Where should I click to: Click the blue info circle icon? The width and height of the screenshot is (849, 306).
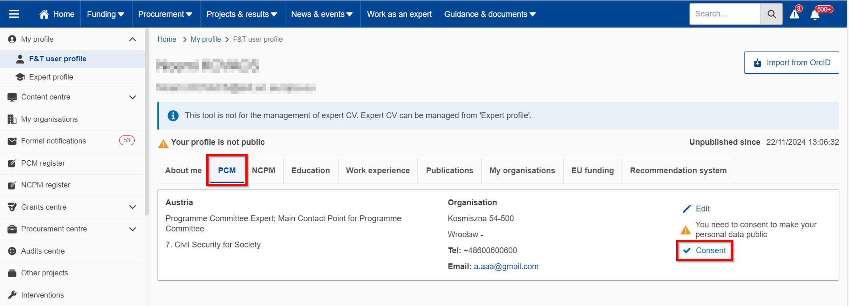point(173,115)
